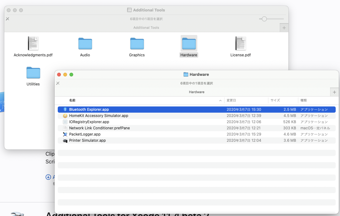Screen dimensions: 340x216
Task: Click the 3.6 MB size cell
Action: click(290, 140)
